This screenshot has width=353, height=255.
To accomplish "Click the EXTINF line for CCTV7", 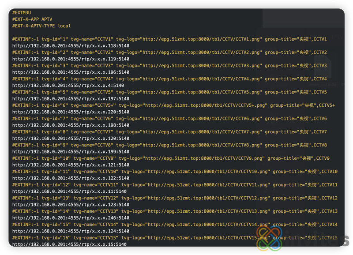I will (169, 132).
